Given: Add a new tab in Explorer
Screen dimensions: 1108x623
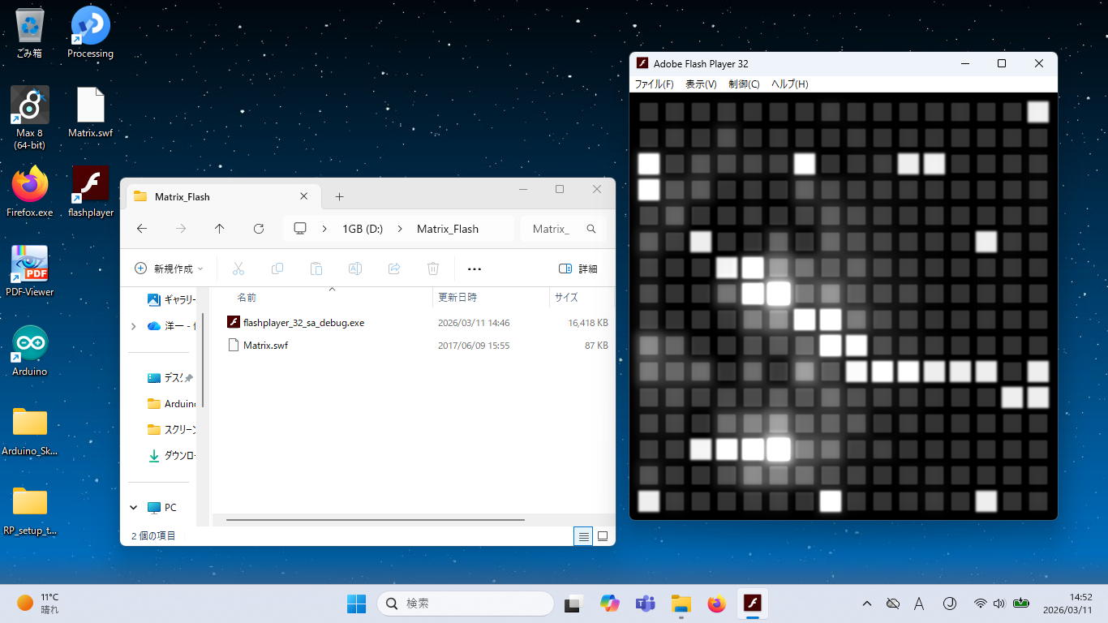Looking at the screenshot, I should click(x=339, y=196).
